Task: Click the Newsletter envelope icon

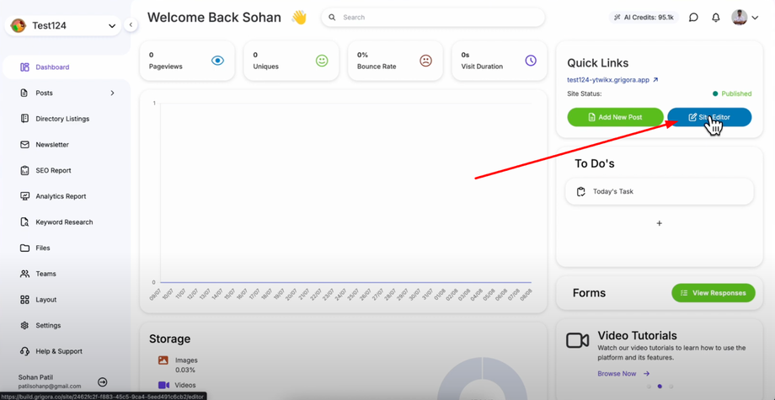Action: [x=24, y=145]
